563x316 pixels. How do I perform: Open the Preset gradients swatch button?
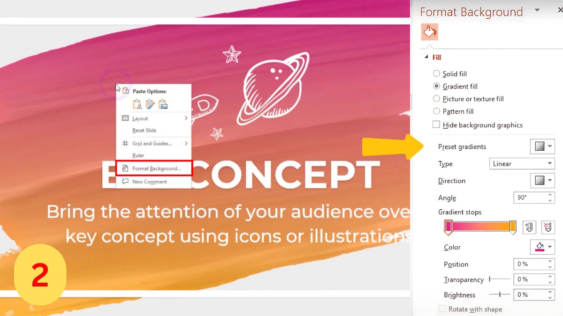click(x=542, y=147)
